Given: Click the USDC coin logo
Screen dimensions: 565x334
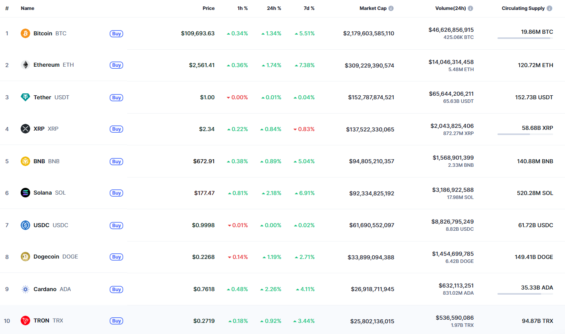Looking at the screenshot, I should pyautogui.click(x=25, y=225).
